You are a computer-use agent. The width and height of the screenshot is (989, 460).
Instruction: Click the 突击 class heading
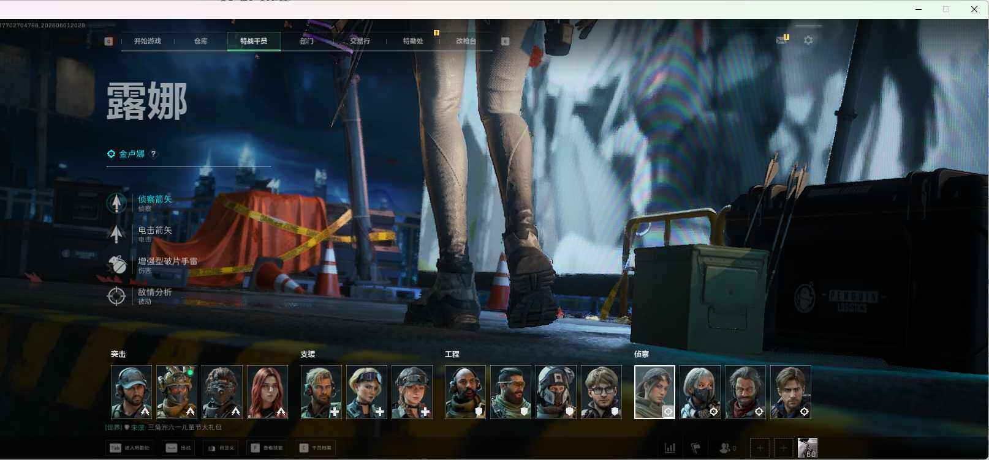pos(118,354)
